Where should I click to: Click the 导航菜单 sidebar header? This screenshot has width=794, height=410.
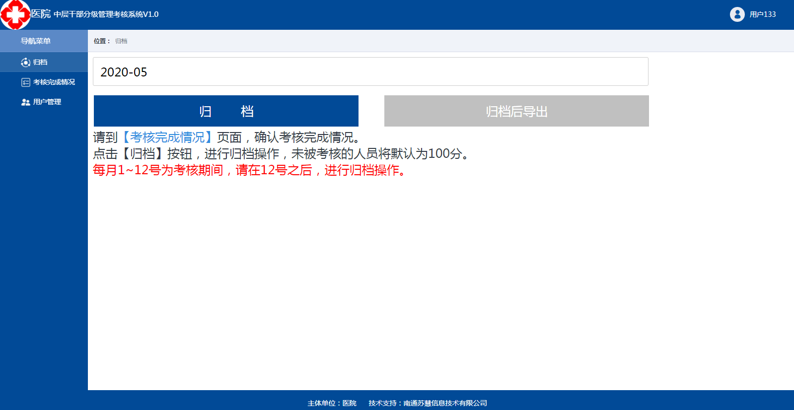click(36, 41)
